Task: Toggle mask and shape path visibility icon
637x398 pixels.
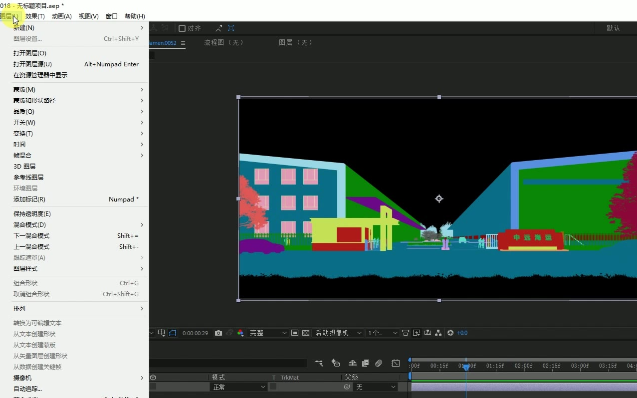Action: [x=173, y=333]
